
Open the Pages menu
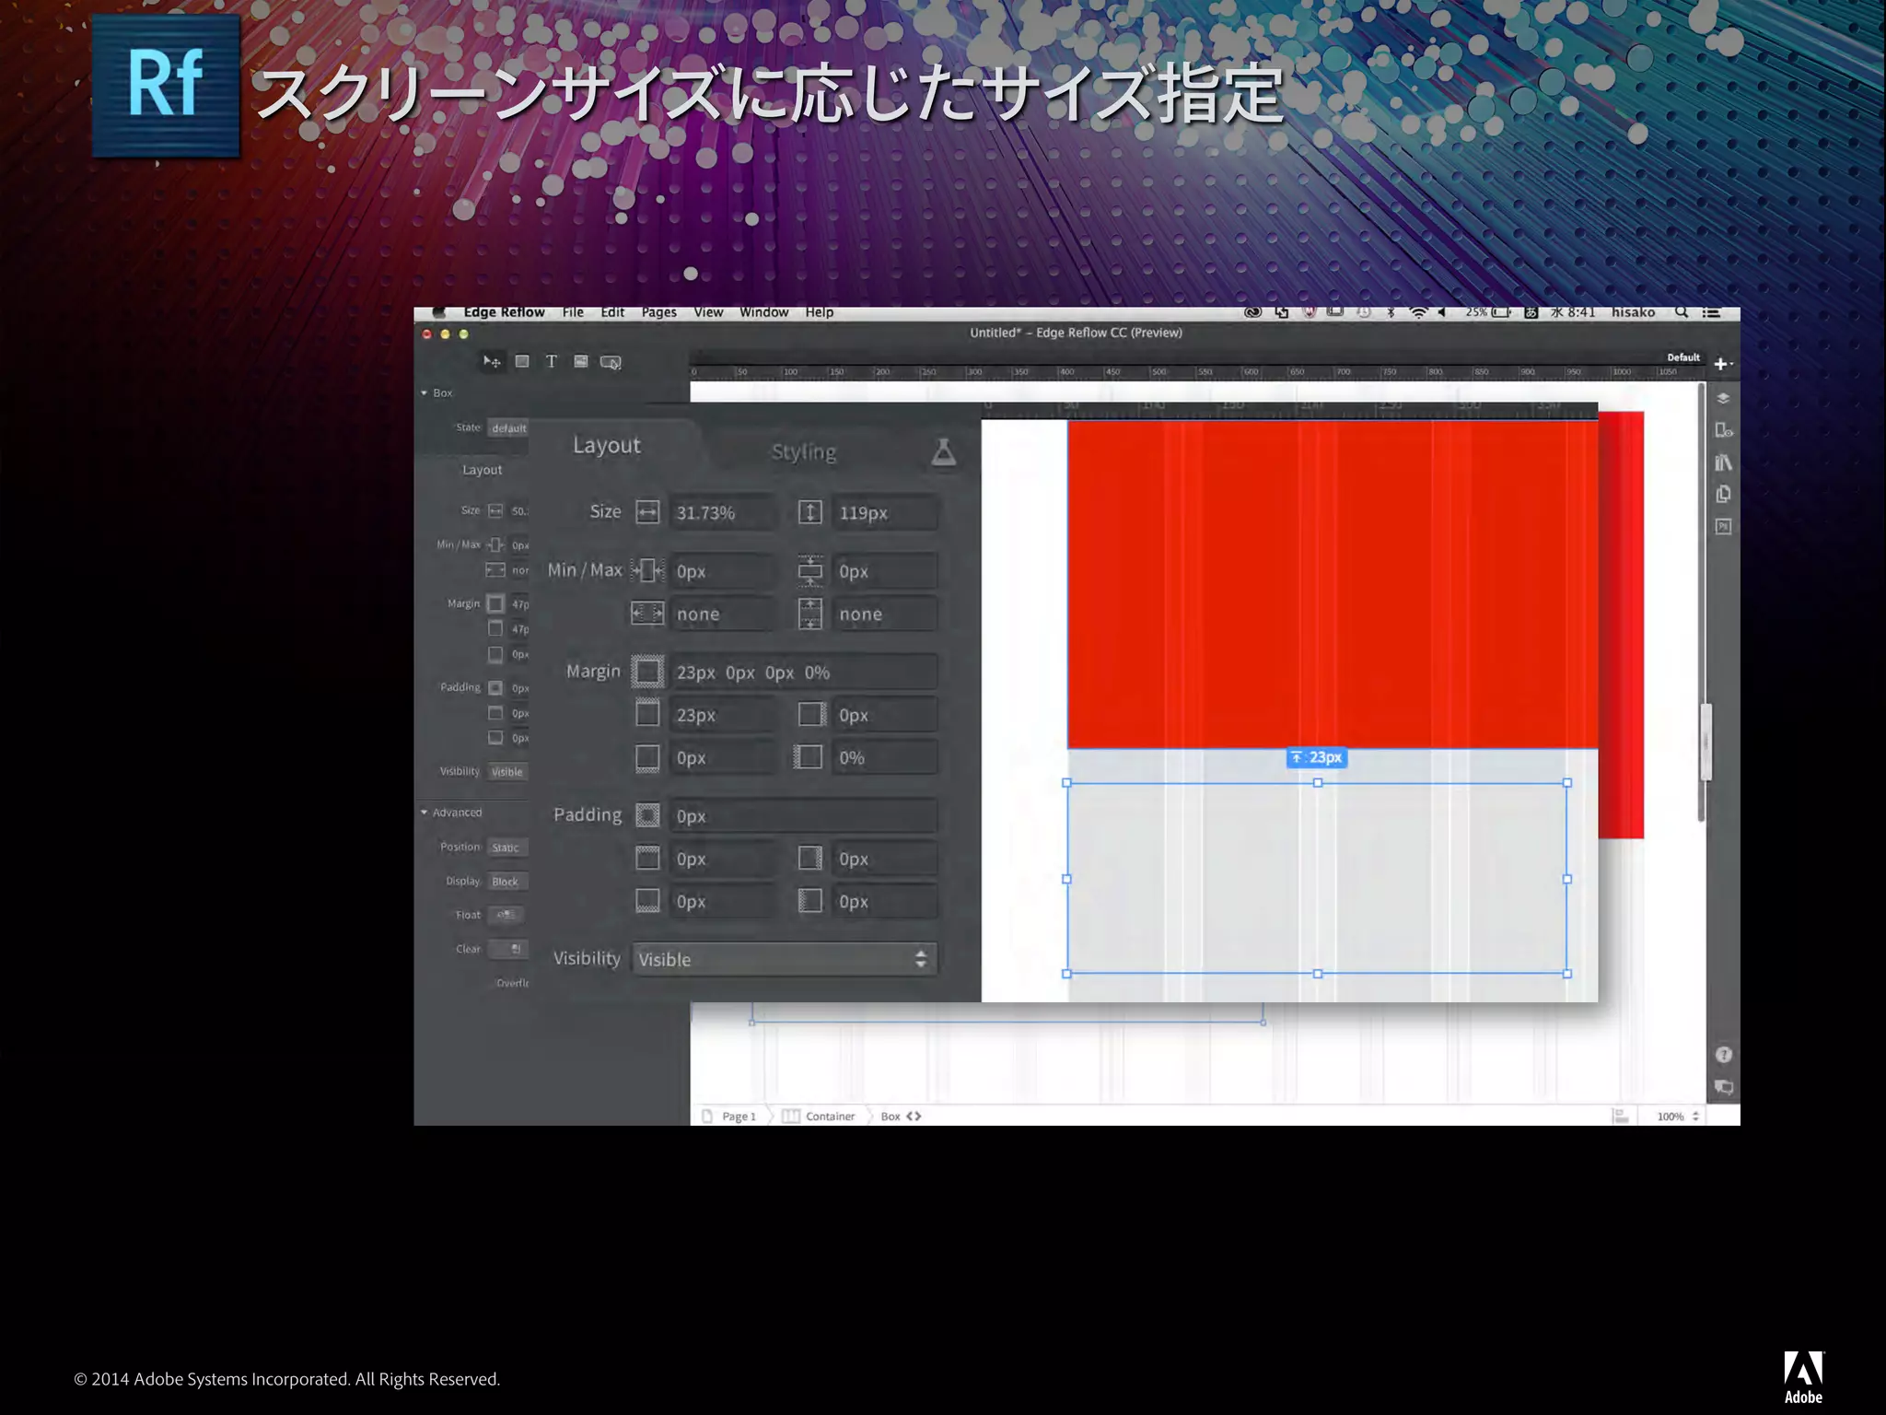[x=659, y=312]
